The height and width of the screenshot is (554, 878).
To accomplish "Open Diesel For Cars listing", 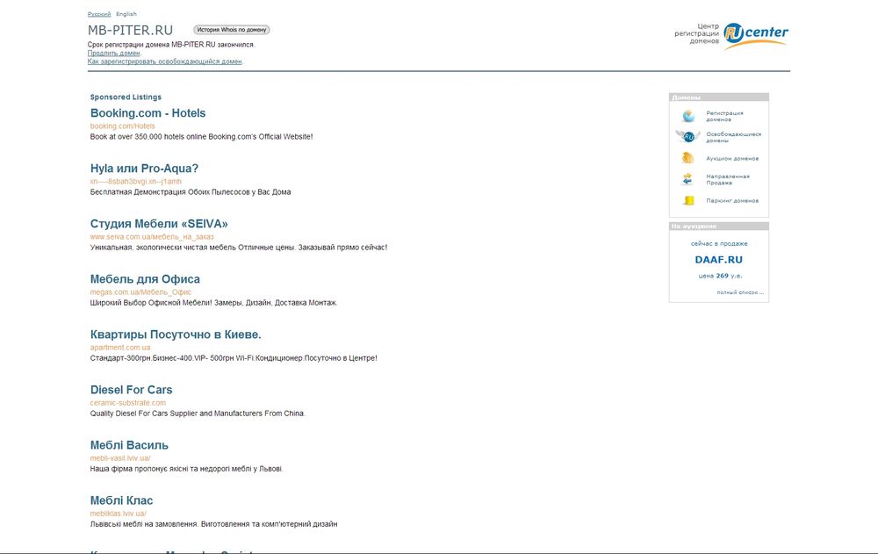I will coord(131,390).
